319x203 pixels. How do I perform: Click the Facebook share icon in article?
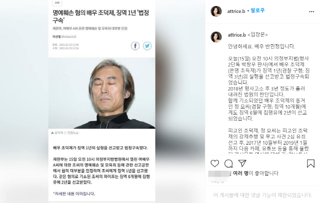point(135,46)
